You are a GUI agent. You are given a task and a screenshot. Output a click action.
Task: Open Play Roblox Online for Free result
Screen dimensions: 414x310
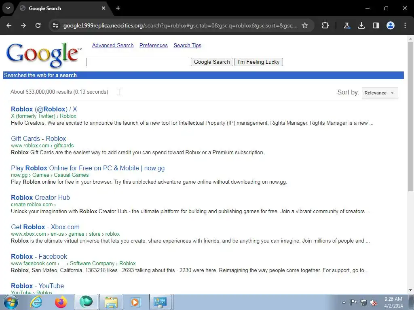(88, 168)
